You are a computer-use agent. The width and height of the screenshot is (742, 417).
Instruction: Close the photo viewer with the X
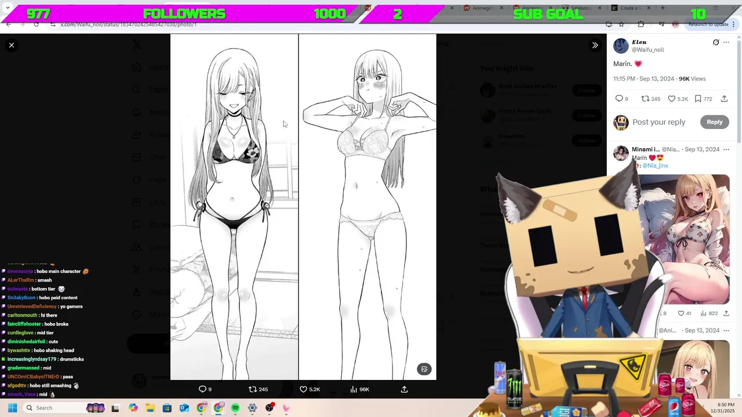coord(12,45)
